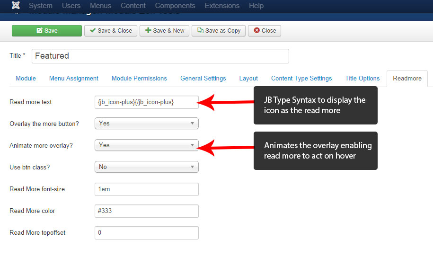Open the Help menu
The height and width of the screenshot is (257, 433).
pos(256,6)
